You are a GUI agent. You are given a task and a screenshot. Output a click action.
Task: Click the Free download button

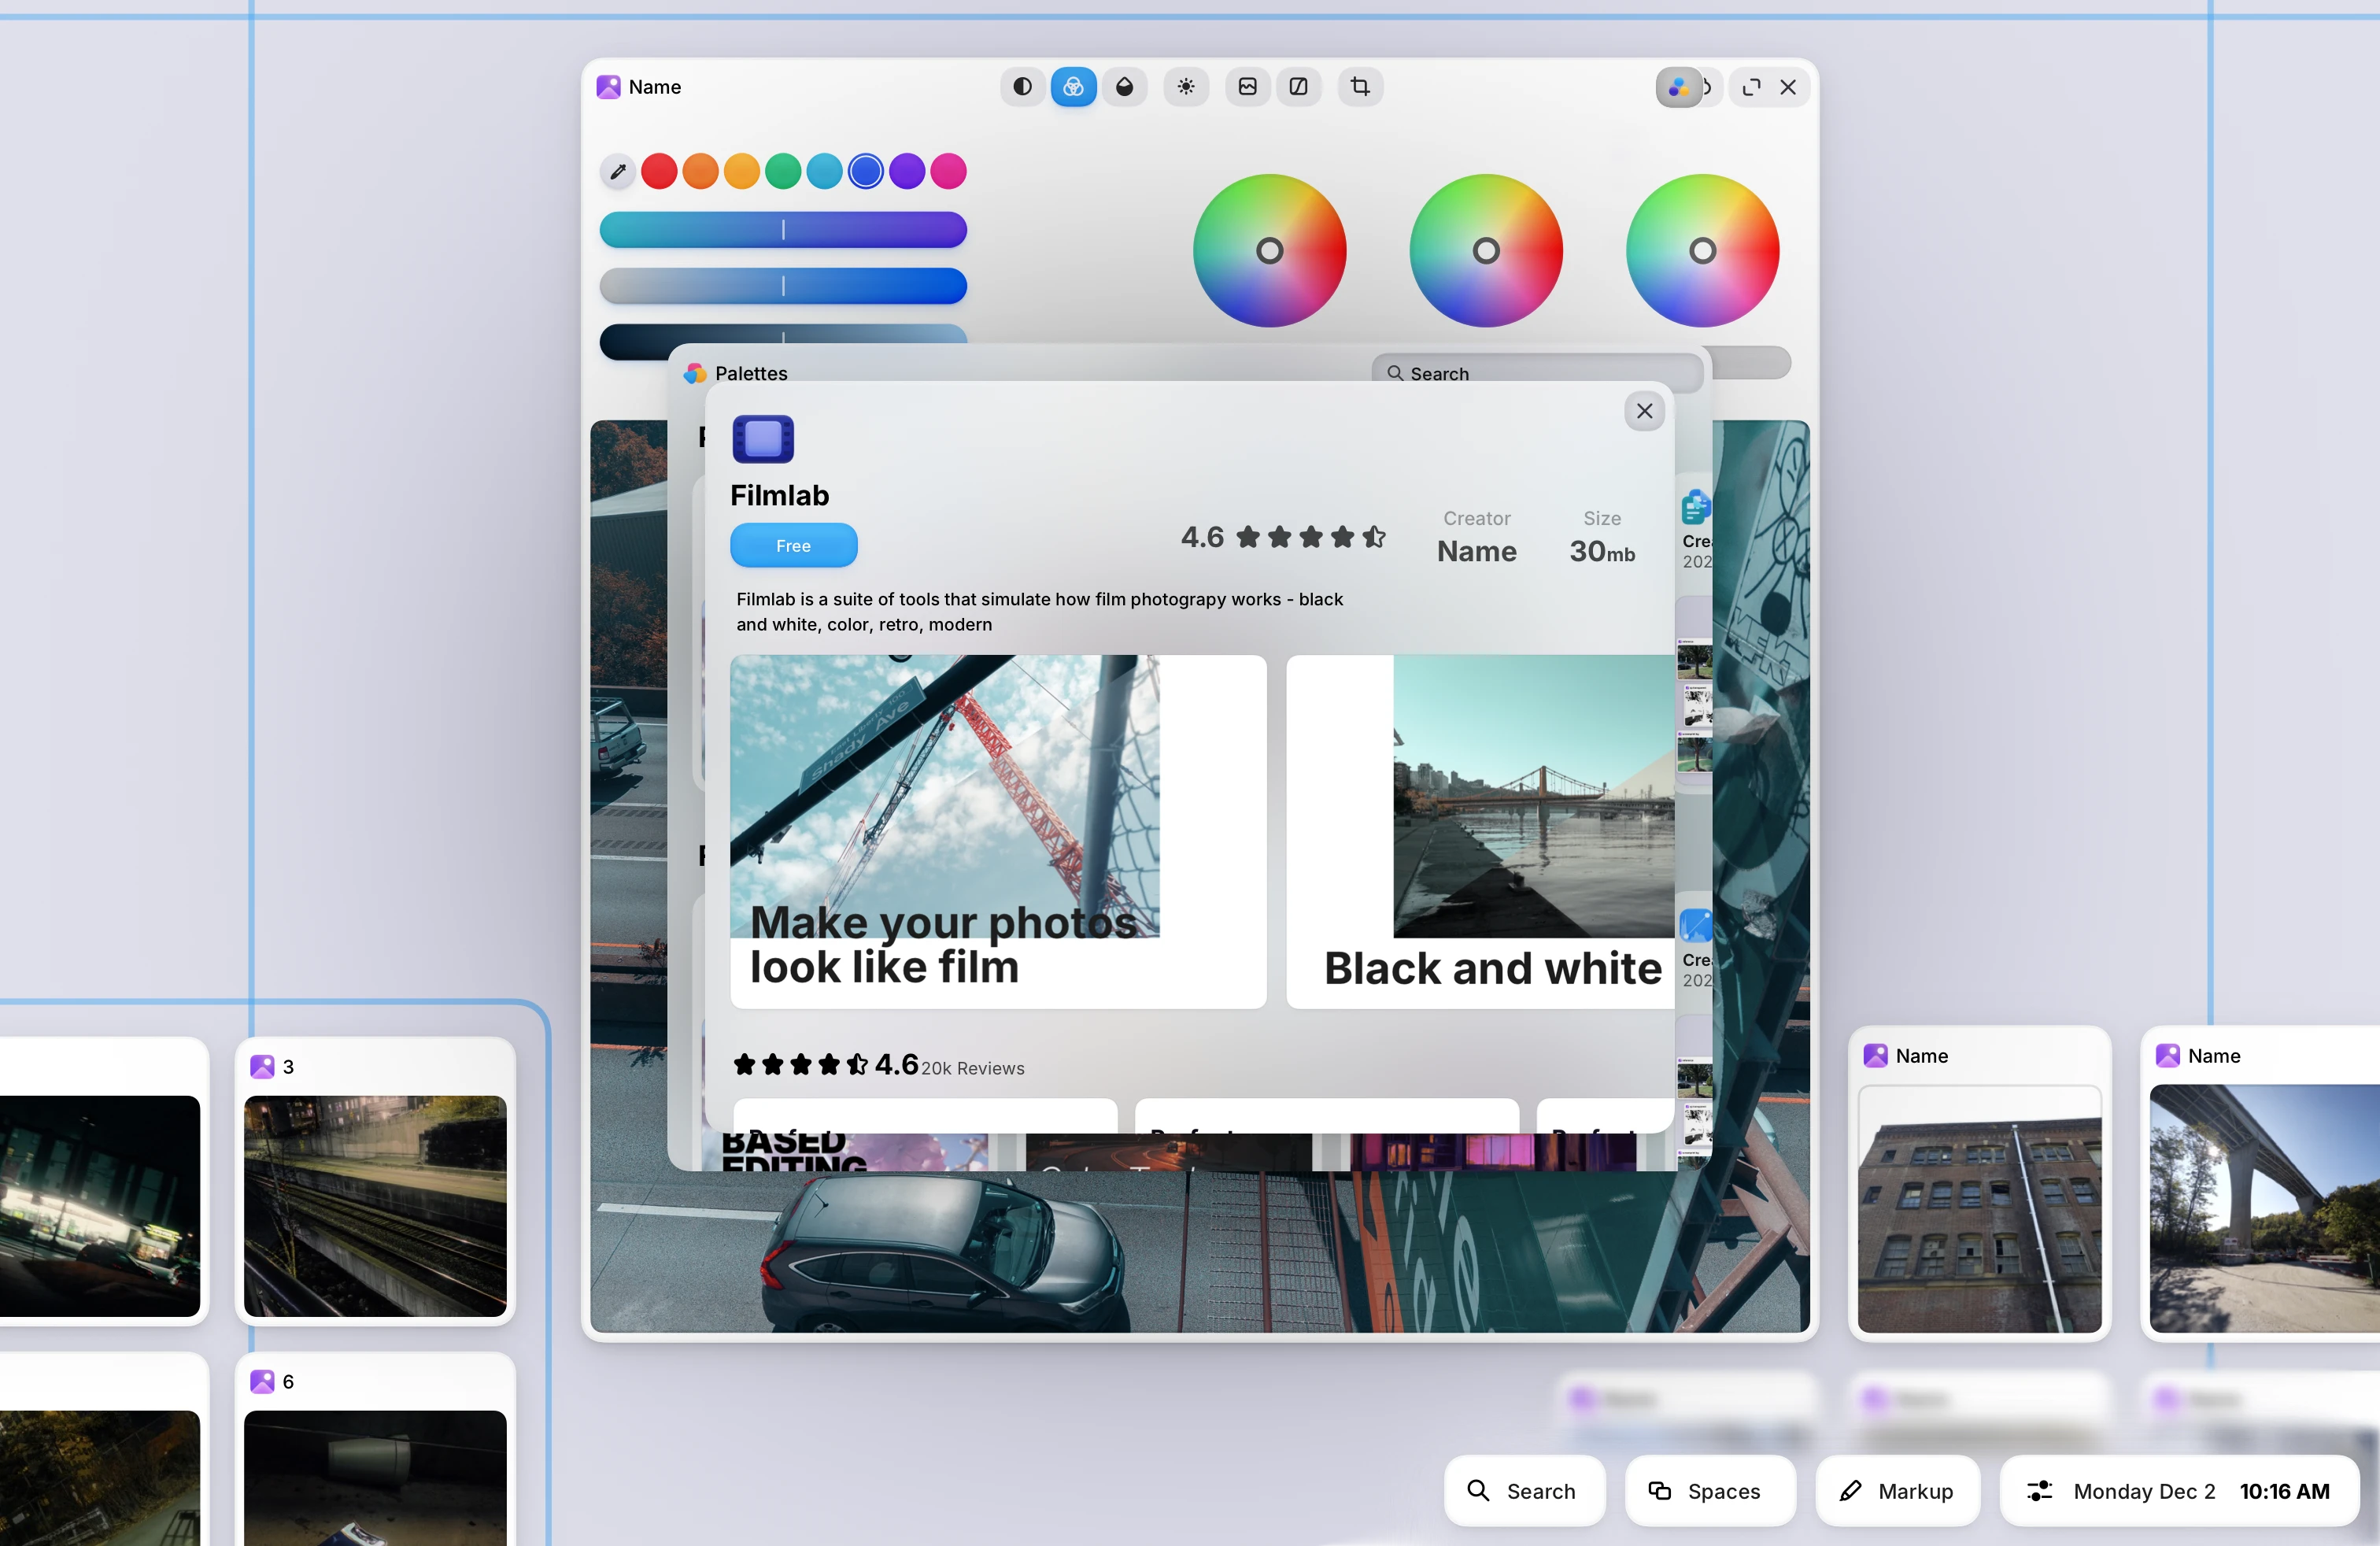tap(793, 546)
